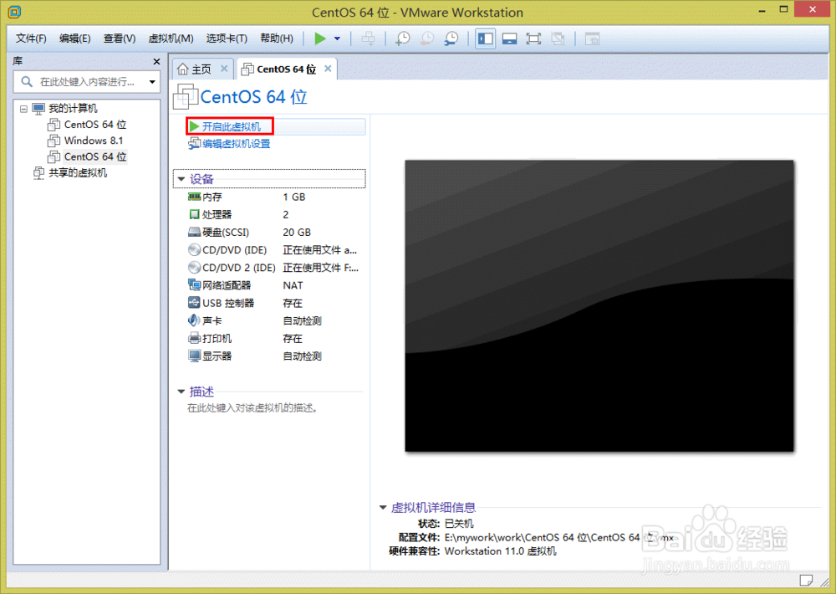836x594 pixels.
Task: Toggle the thumbnail bar view icon
Action: click(x=510, y=38)
